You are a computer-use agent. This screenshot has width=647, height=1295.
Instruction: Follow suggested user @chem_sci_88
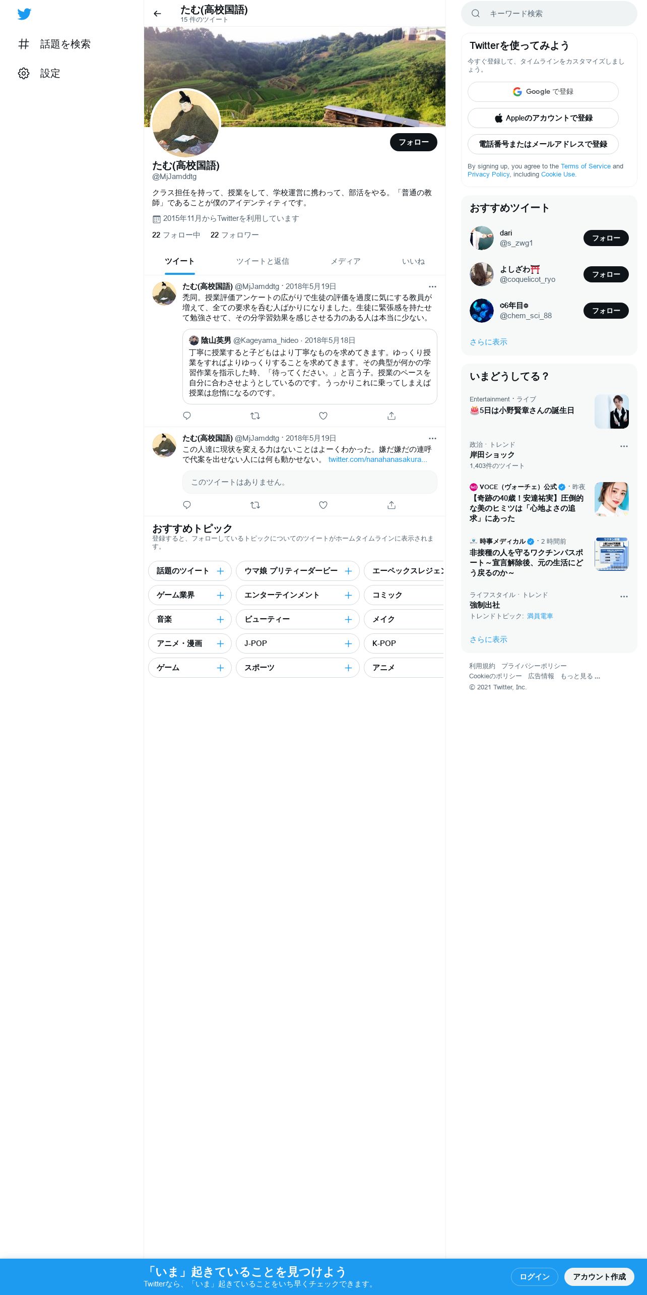click(x=606, y=311)
